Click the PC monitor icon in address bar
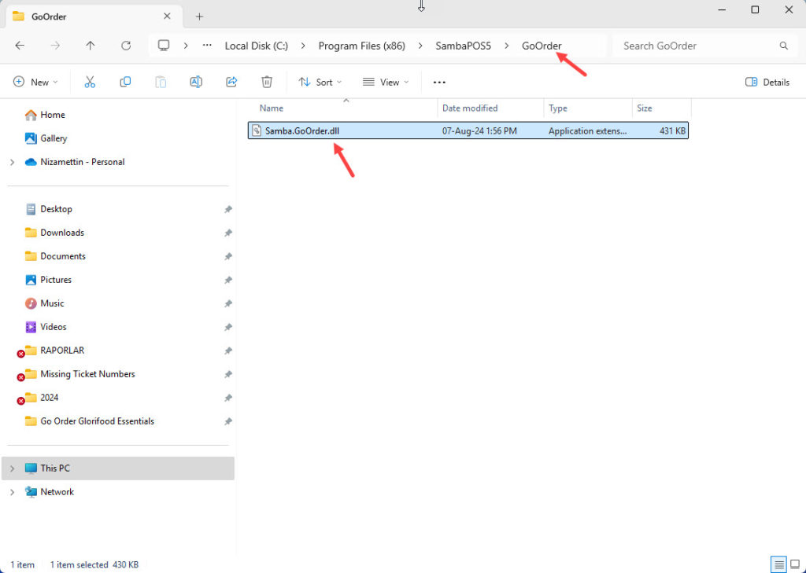Viewport: 806px width, 573px height. pyautogui.click(x=164, y=46)
